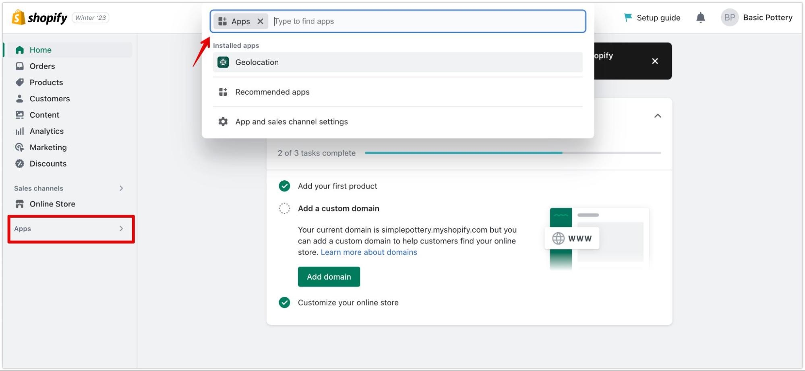Click the tasks complete progress bar
The width and height of the screenshot is (805, 371).
tap(512, 153)
